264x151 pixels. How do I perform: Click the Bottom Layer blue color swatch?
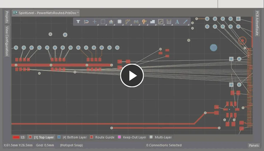(x=59, y=137)
